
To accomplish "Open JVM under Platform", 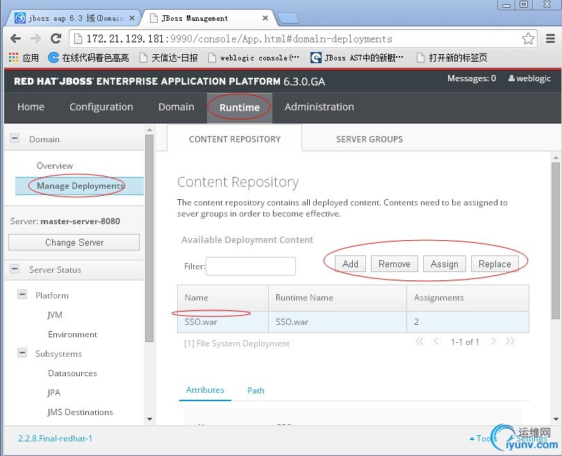I will point(55,315).
